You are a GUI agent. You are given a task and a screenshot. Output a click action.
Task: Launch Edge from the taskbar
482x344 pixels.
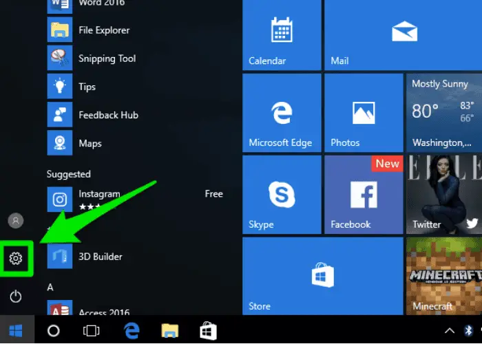coord(132,331)
